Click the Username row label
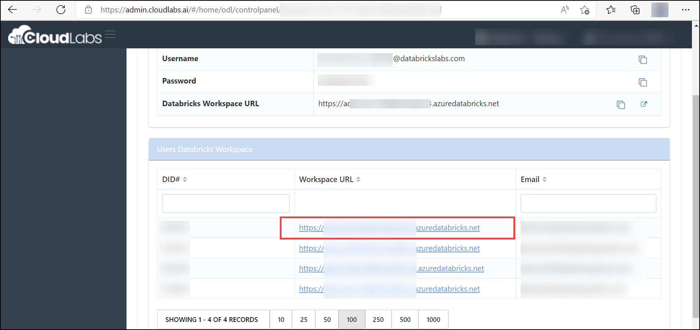Screen dimensions: 700x330 (x=180, y=59)
